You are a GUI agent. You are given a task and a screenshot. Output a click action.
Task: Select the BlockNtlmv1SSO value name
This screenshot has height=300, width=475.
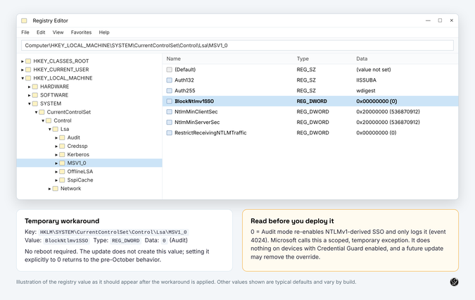pos(194,101)
